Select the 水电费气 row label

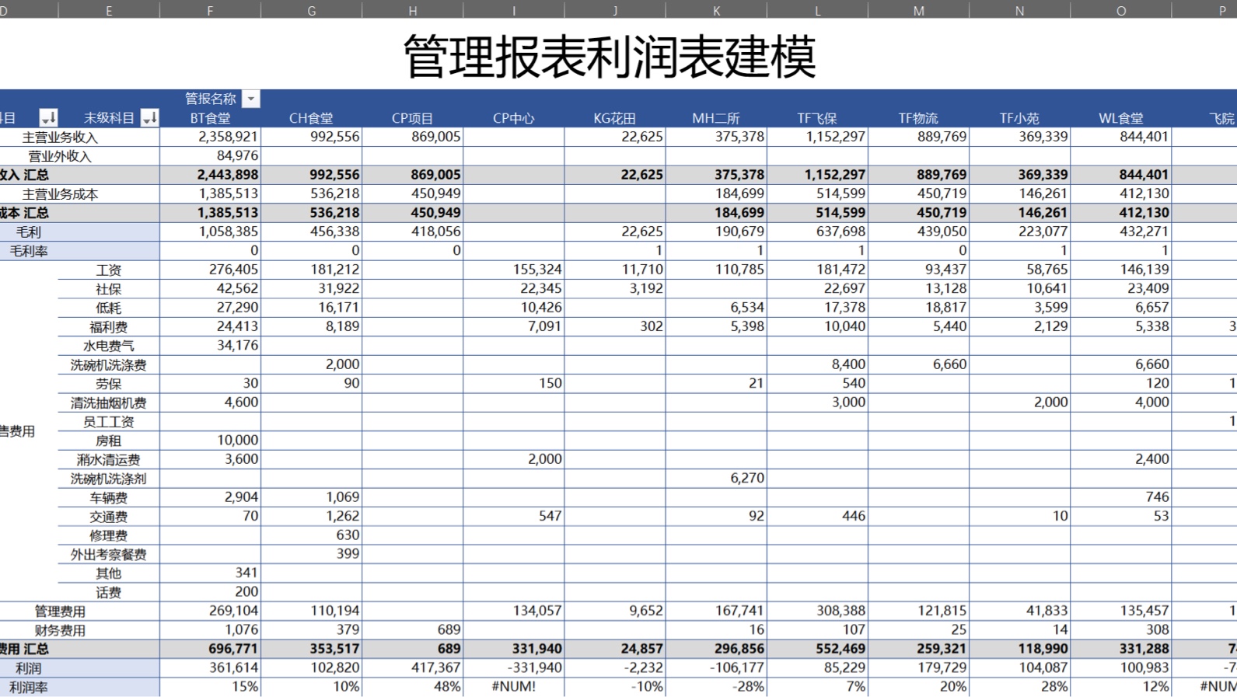pos(109,346)
